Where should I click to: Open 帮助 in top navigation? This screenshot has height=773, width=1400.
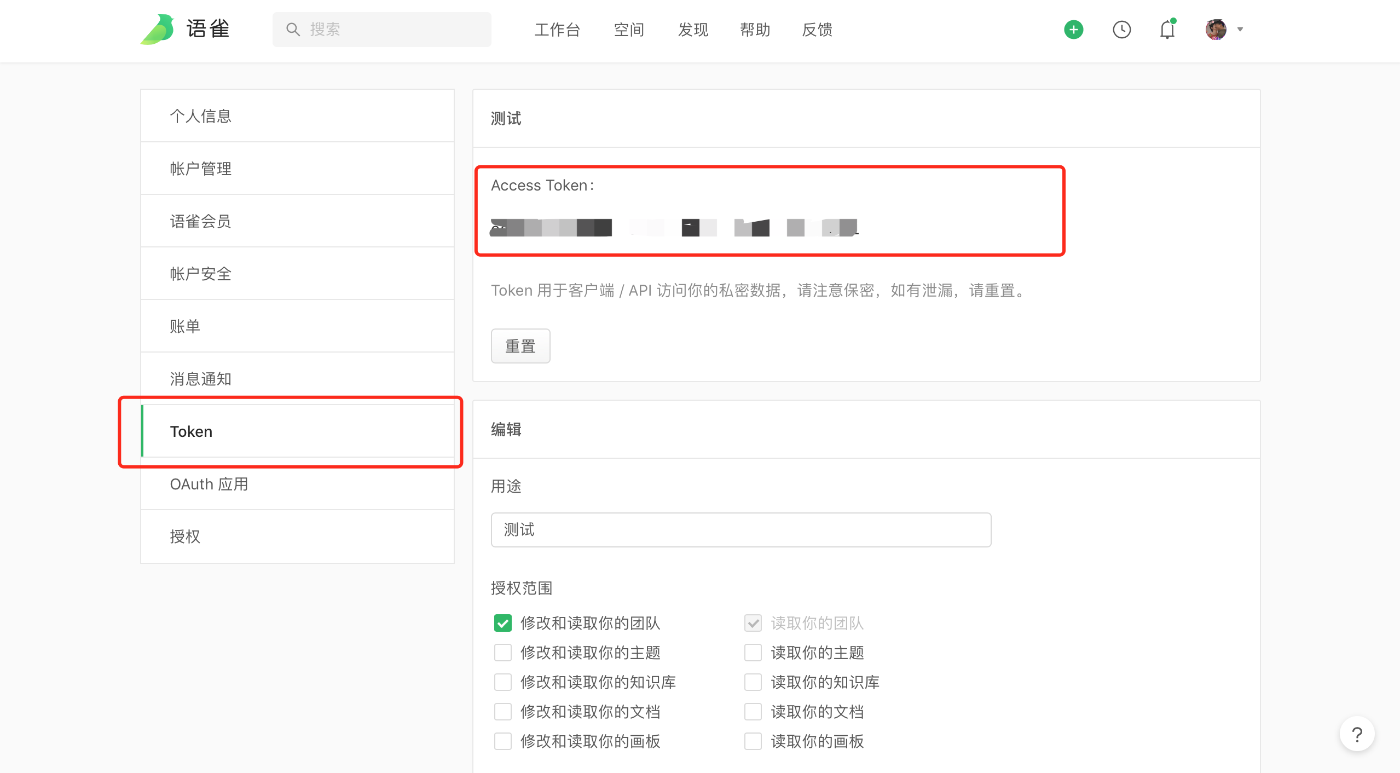point(755,30)
